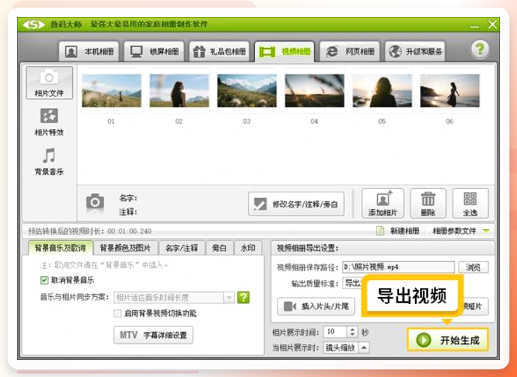Open the 相片特效 effects panel
Image resolution: width=517 pixels, height=377 pixels.
[x=49, y=122]
